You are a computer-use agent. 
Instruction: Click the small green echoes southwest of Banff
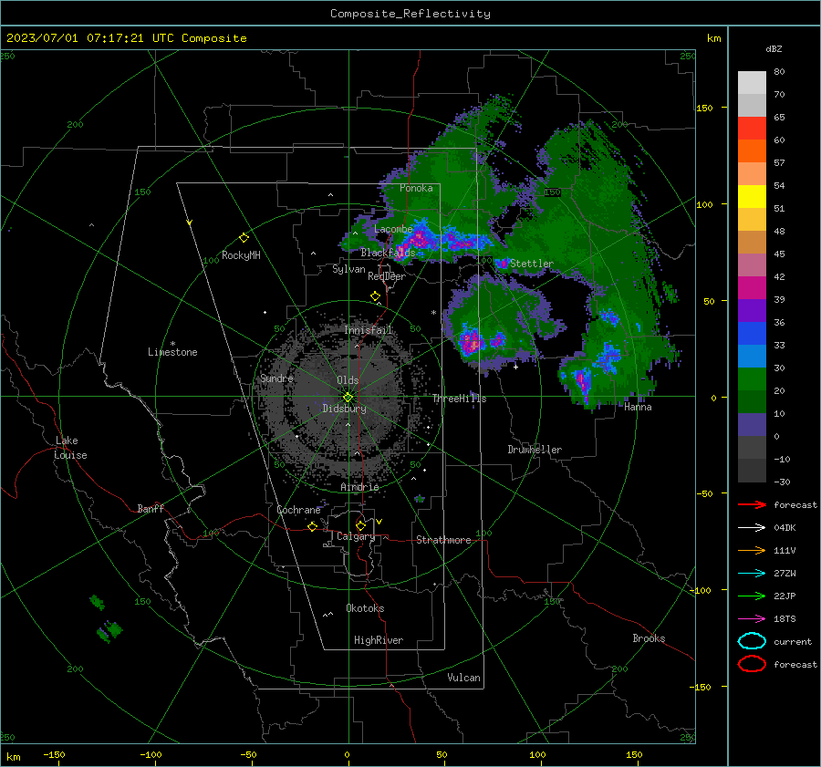(x=106, y=619)
